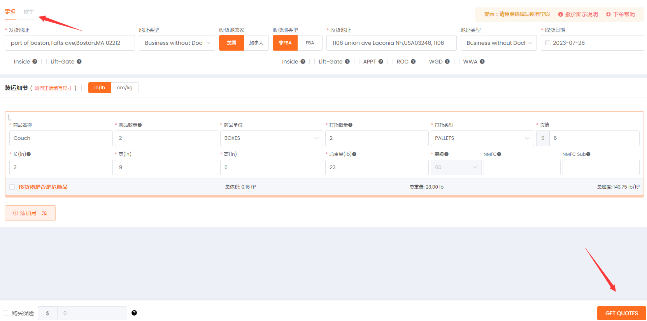
Task: Click the insurance help question mark icon
Action: [134, 313]
